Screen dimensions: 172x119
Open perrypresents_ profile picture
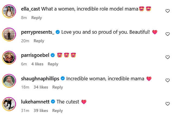click(9, 35)
